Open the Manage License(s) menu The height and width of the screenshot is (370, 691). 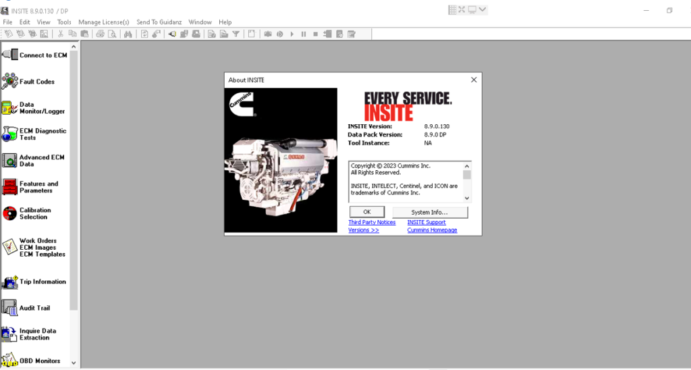coord(103,22)
